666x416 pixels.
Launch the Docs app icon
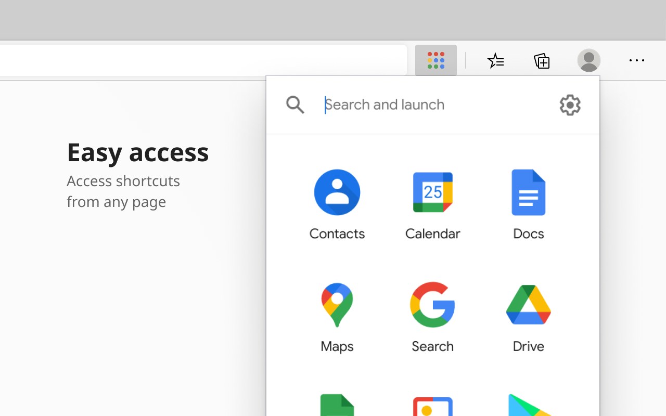tap(529, 192)
